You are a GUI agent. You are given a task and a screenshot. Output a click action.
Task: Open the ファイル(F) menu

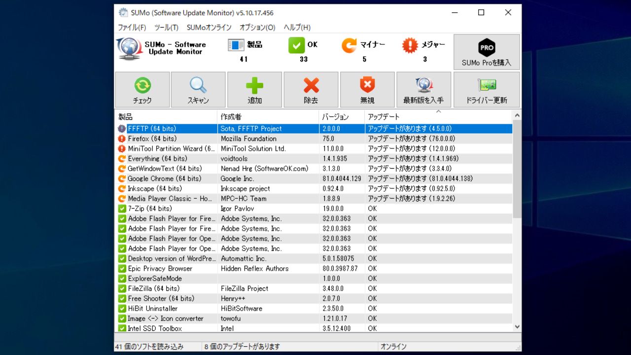point(132,28)
